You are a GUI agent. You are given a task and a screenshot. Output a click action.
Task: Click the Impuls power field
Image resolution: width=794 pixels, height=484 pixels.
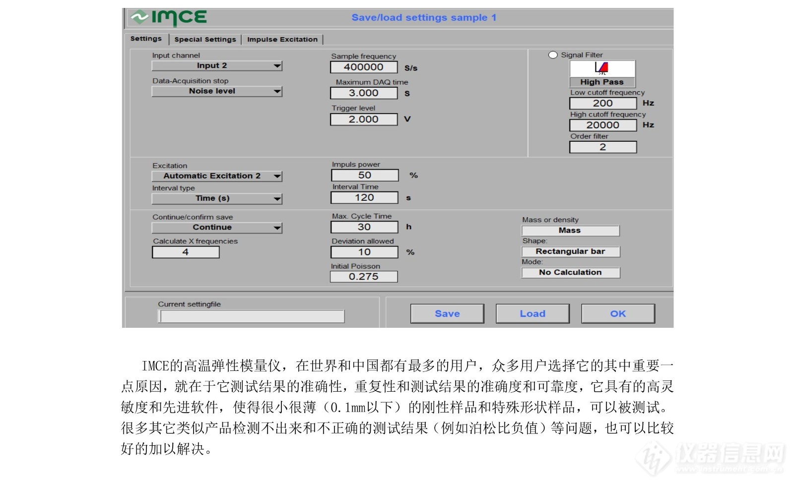pyautogui.click(x=365, y=175)
